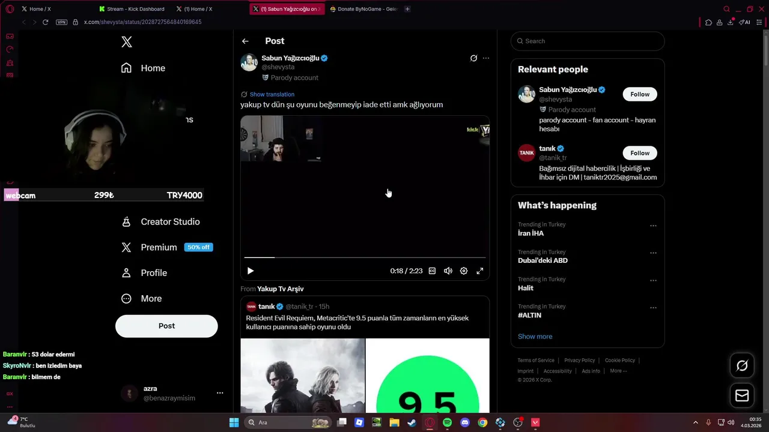The image size is (769, 432).
Task: Open options for İran İHA trend
Action: click(x=653, y=226)
